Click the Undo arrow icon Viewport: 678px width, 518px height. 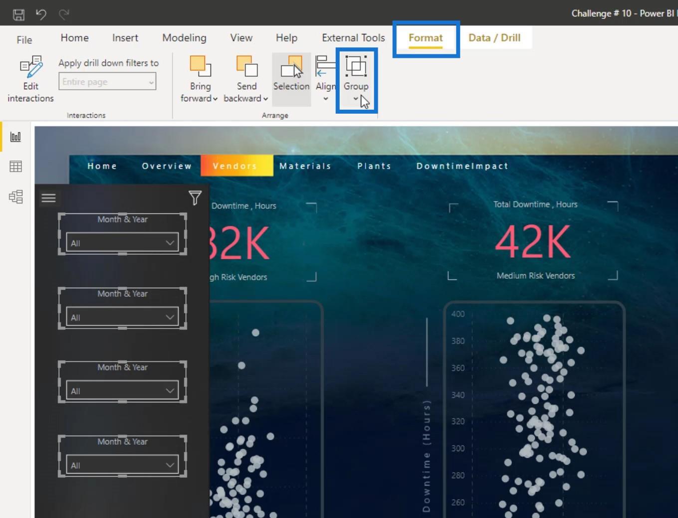tap(41, 14)
